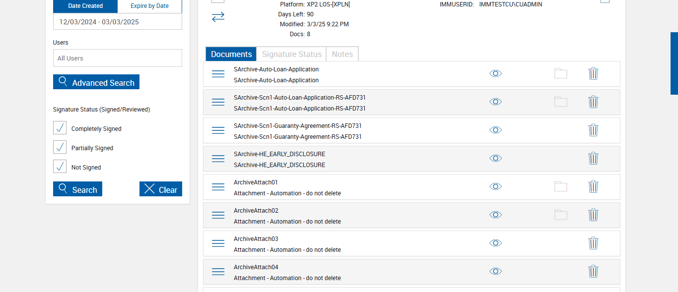Preview SArchive-HE_EARLY_DISCLOSURE using eye icon

tap(495, 158)
